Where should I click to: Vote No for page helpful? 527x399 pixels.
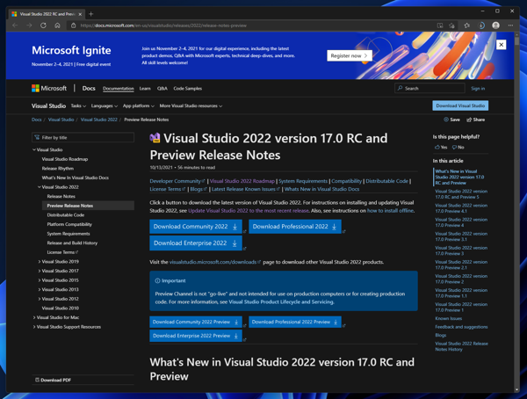point(458,147)
